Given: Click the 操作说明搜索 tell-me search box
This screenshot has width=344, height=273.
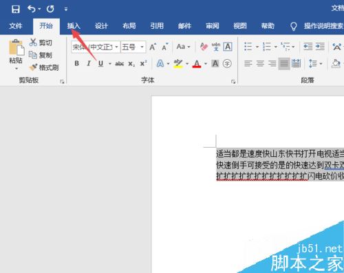Looking at the screenshot, I should point(323,26).
